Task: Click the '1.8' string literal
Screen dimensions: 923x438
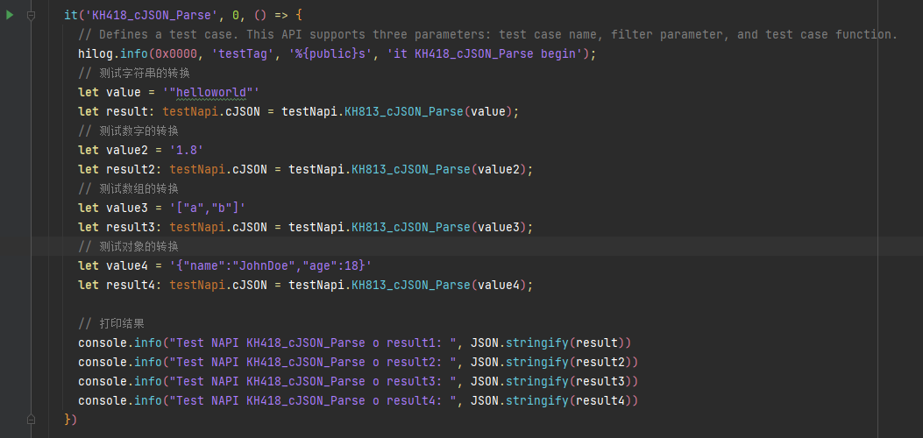Action: [187, 151]
